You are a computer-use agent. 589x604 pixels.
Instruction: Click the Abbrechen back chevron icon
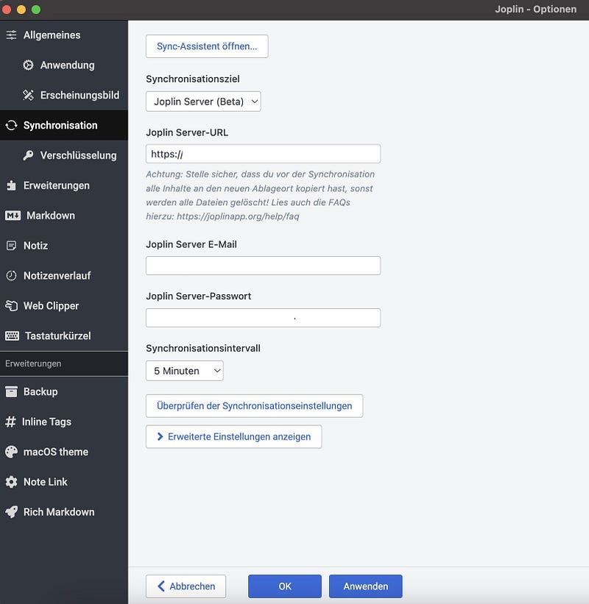pos(161,586)
